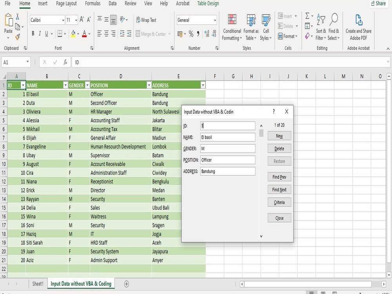The width and height of the screenshot is (392, 294).
Task: Open fill color dropdown arrow
Action: pos(78,34)
